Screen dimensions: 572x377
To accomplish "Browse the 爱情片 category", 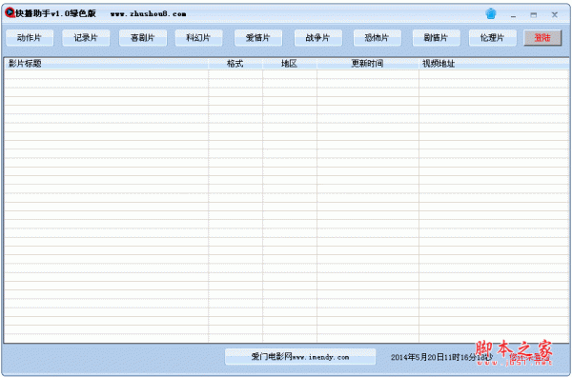I will pyautogui.click(x=258, y=38).
